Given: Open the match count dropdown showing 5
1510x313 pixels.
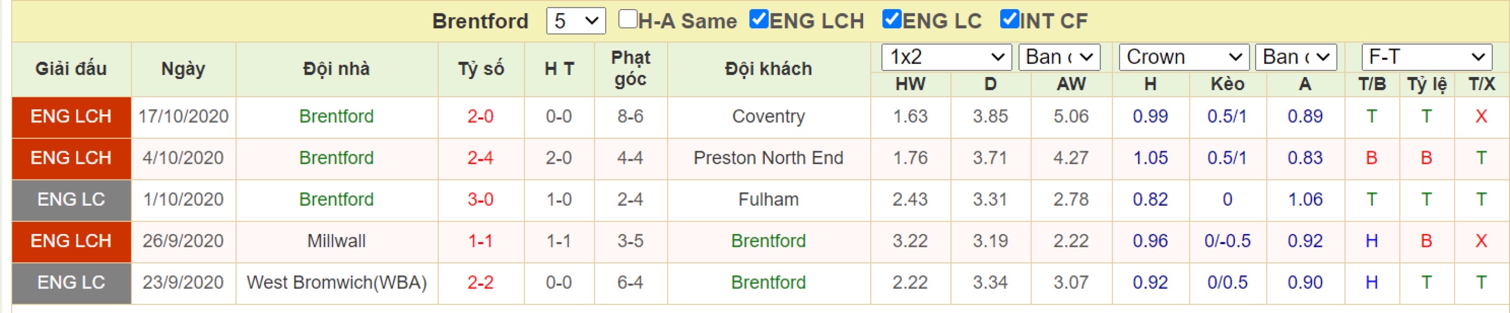Looking at the screenshot, I should pos(575,21).
